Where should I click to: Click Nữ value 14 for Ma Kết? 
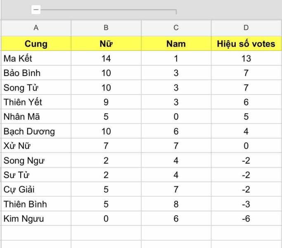pyautogui.click(x=106, y=59)
